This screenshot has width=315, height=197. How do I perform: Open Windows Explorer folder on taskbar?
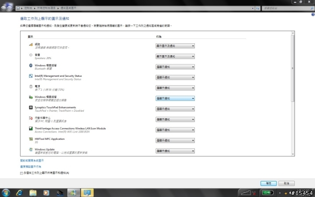tap(33, 193)
